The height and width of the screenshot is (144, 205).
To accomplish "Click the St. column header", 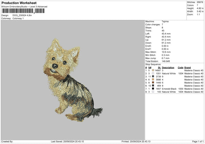I will 159,67.
